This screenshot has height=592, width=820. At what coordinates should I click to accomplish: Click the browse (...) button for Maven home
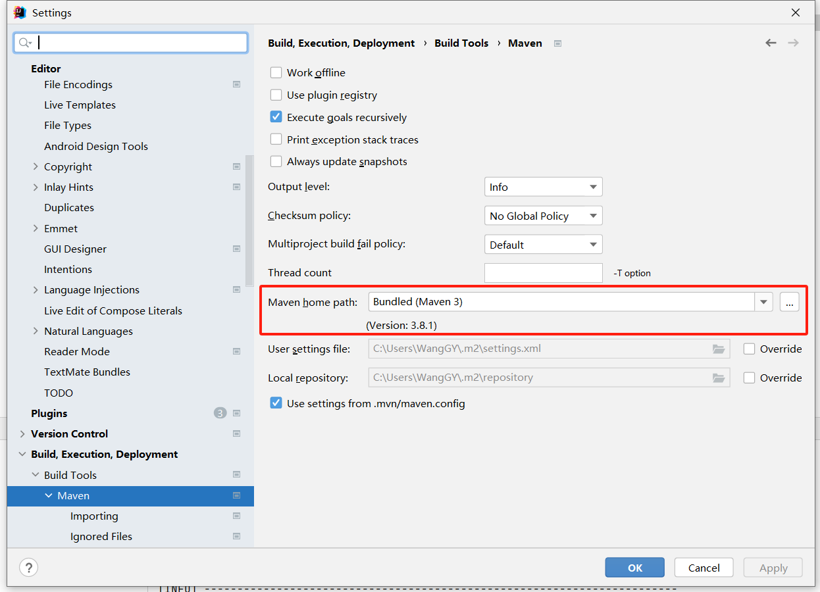click(x=790, y=302)
